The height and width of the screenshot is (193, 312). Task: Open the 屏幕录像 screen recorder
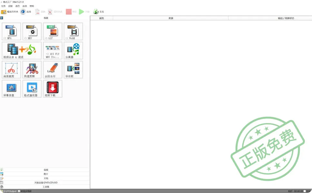(x=11, y=88)
